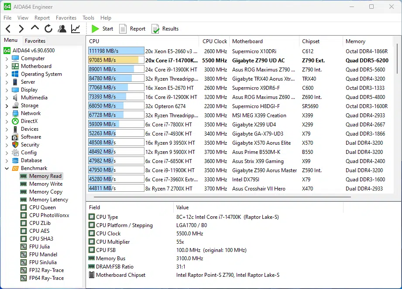402x289 pixels.
Task: Open the Favorites menu in menu bar
Action: pyautogui.click(x=66, y=18)
